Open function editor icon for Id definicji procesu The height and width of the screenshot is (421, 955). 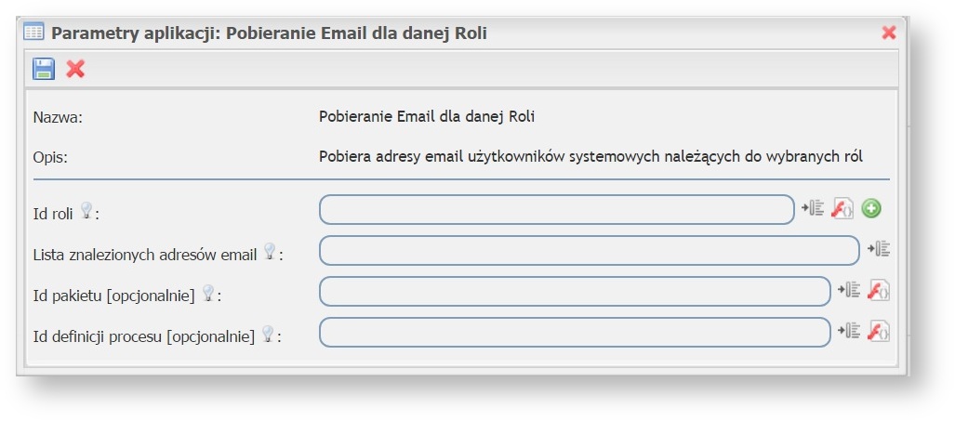[x=878, y=332]
